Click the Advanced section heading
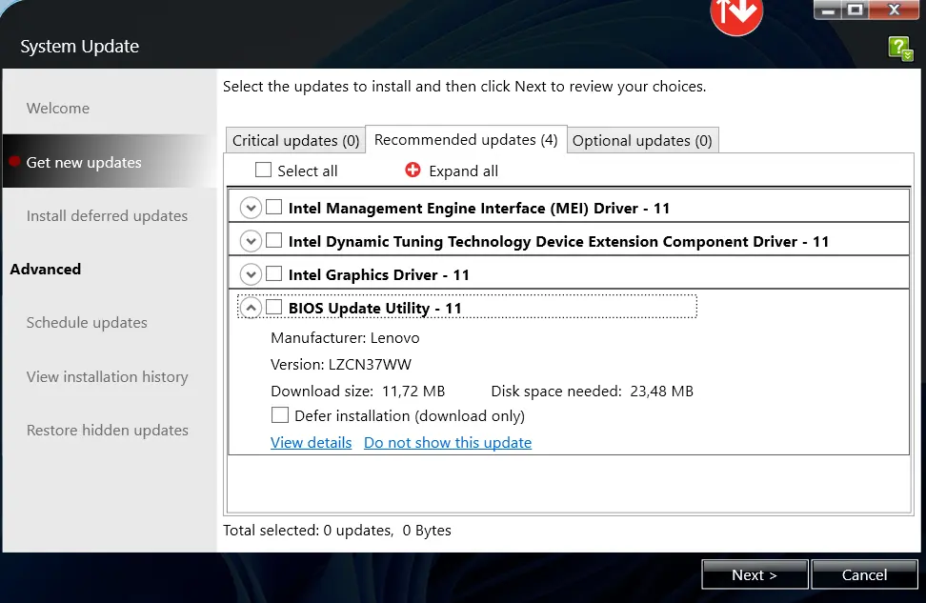 pos(46,270)
